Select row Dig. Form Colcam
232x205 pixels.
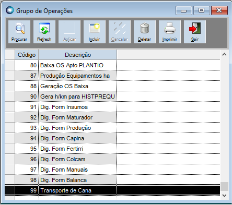[x=112, y=159]
